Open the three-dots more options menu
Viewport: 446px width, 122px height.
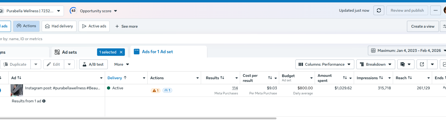point(436,10)
